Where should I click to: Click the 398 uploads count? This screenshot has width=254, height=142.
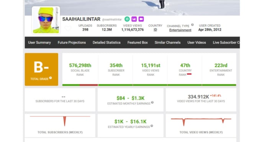click(85, 30)
